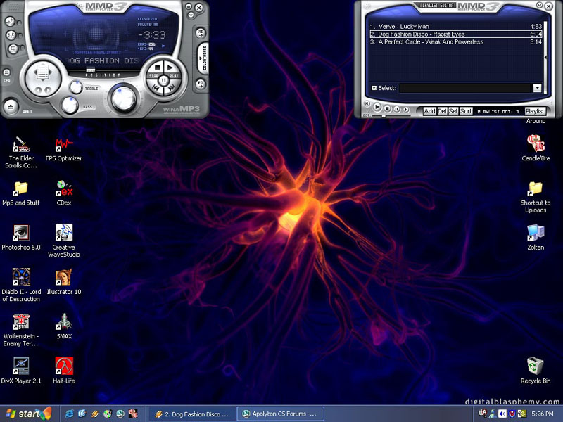Click the Recycle Bin icon
The height and width of the screenshot is (422, 563).
[536, 366]
